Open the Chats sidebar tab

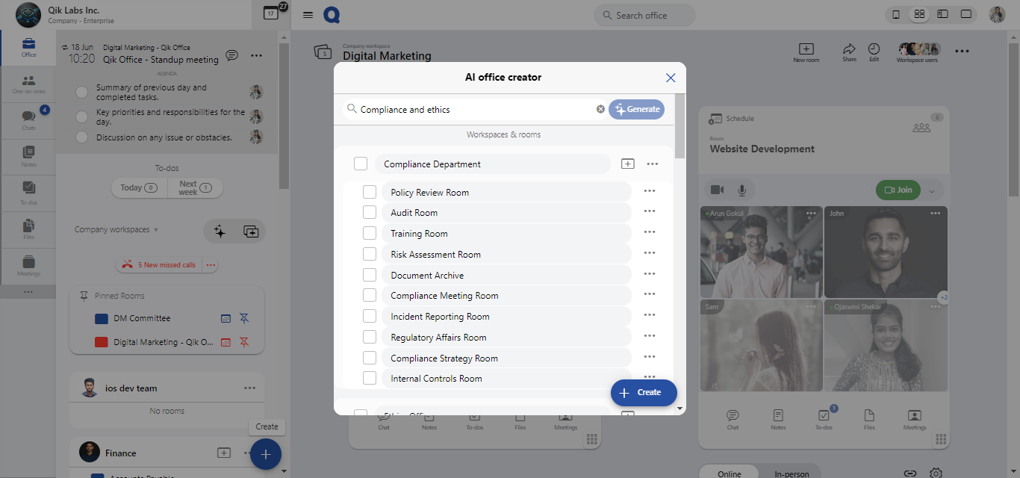tap(28, 119)
